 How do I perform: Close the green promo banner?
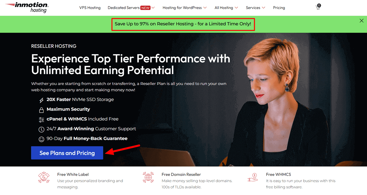pos(361,21)
